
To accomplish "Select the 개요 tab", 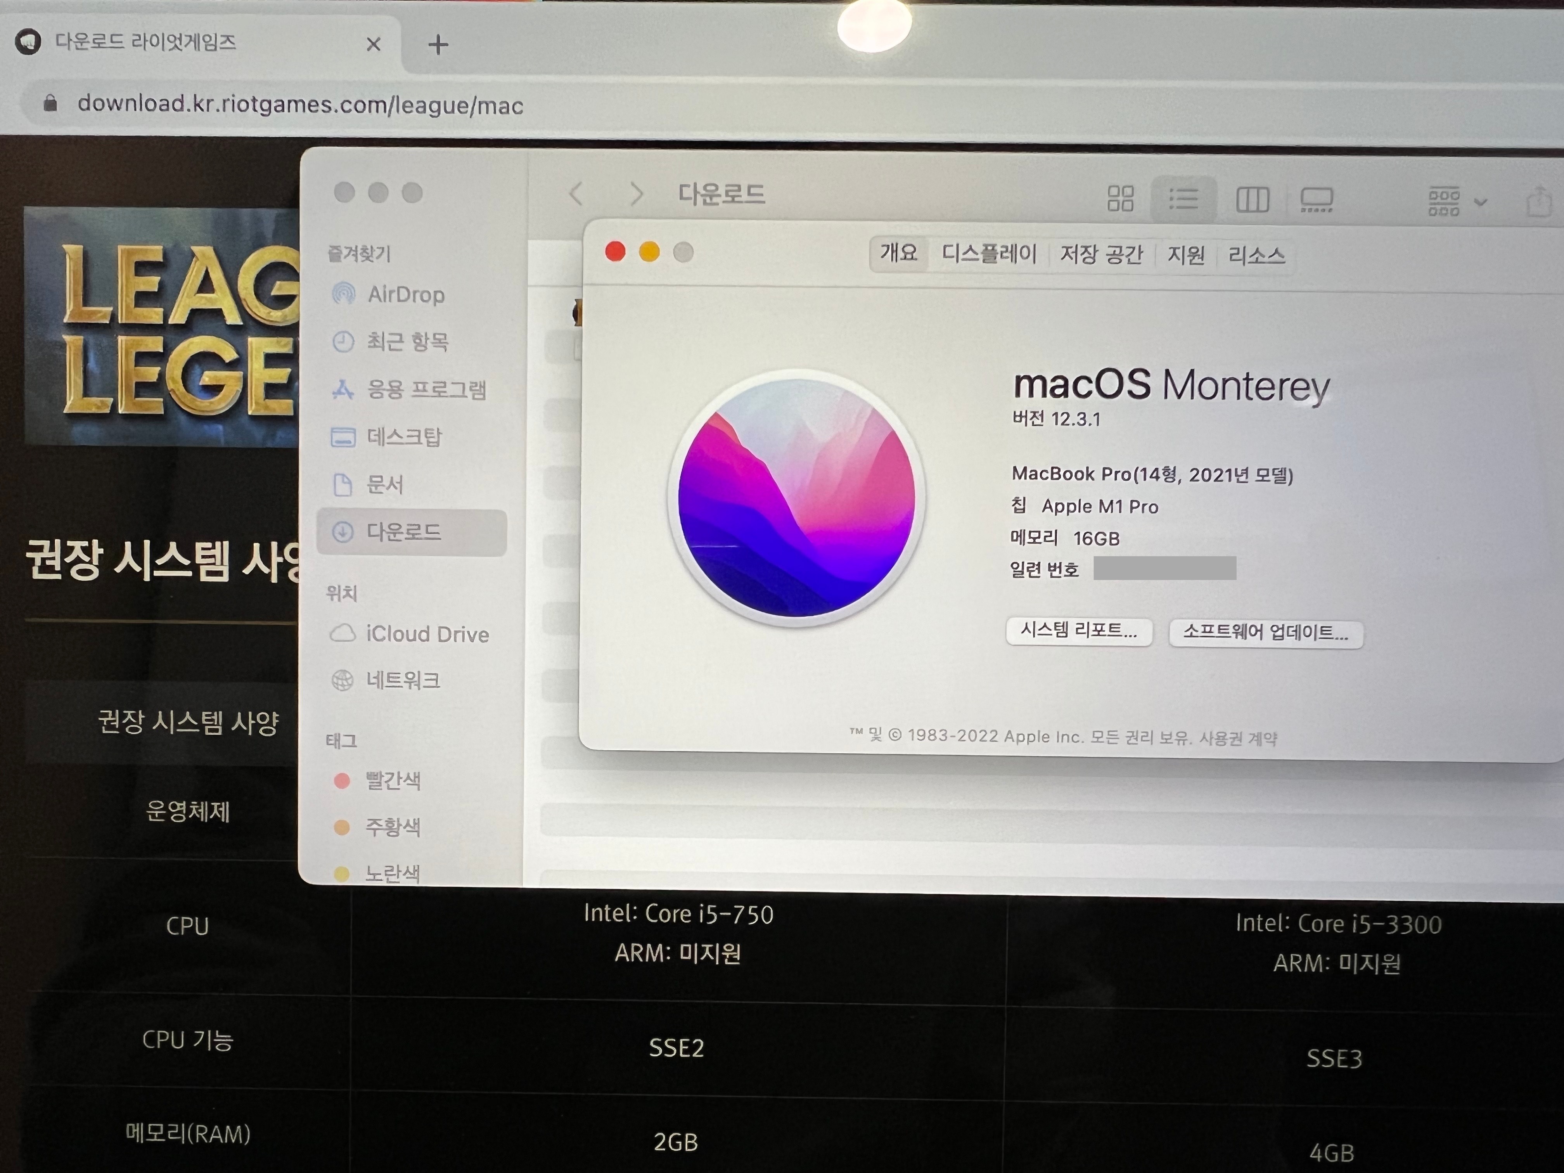I will 899,253.
